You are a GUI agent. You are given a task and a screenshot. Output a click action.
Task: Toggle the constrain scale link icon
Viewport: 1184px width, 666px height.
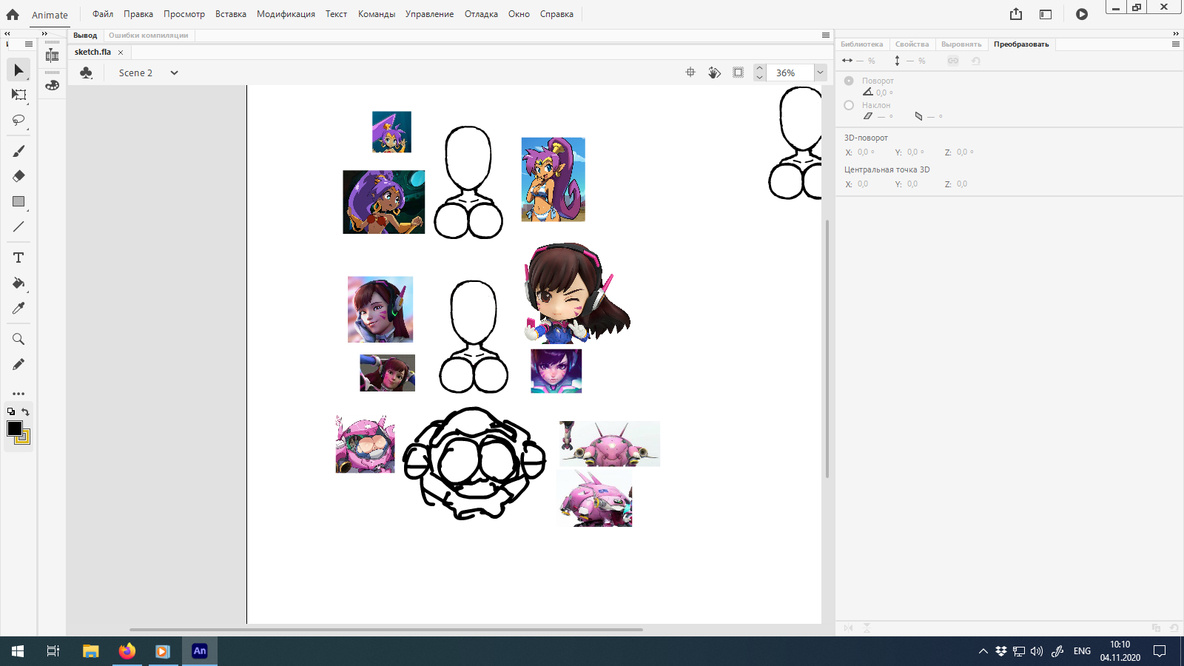click(x=953, y=61)
